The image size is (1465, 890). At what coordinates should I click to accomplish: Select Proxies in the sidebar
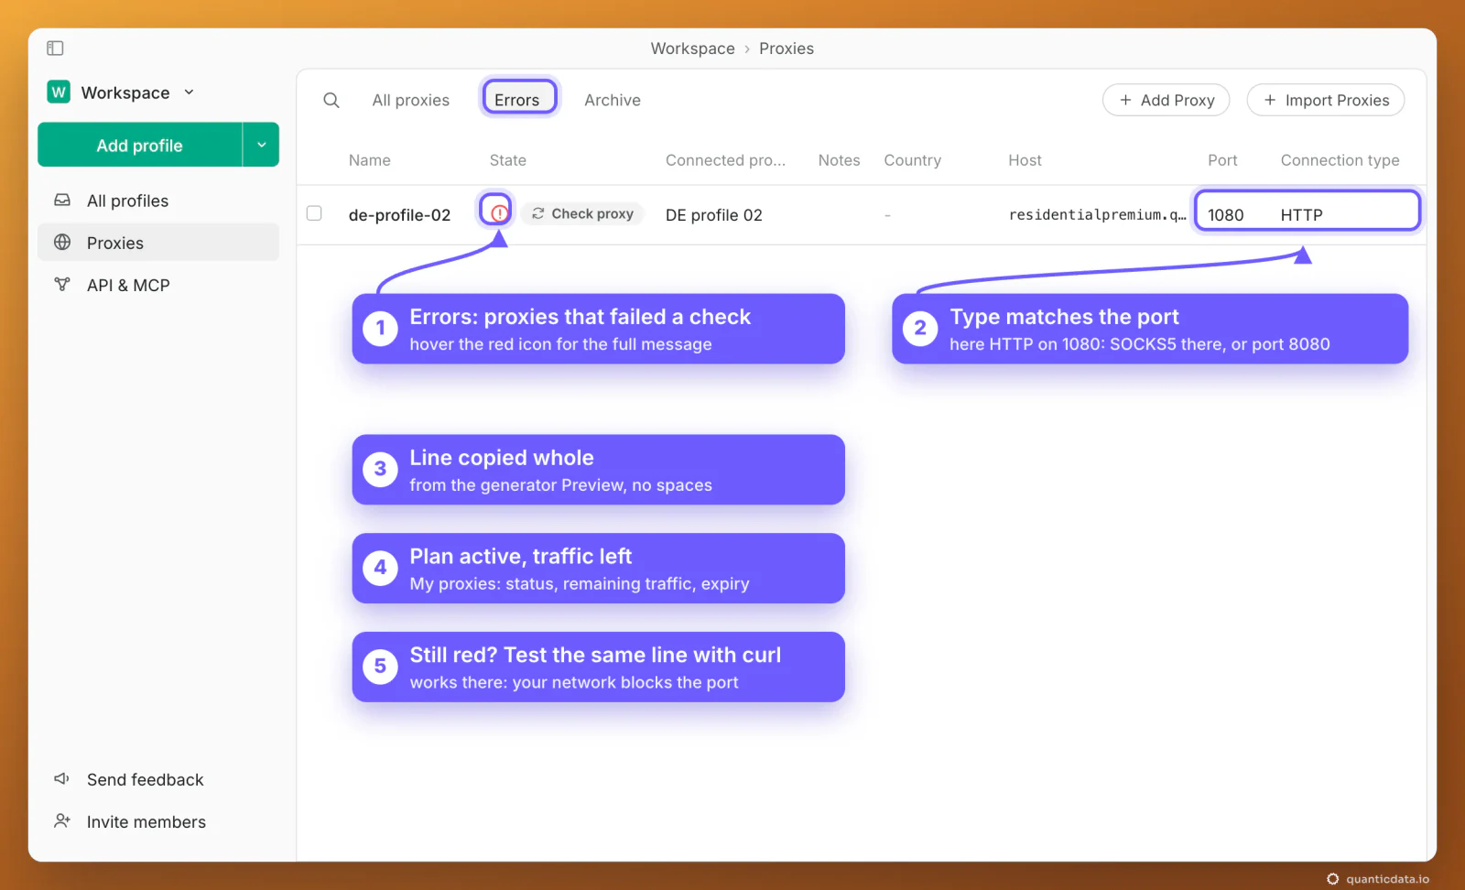(158, 243)
